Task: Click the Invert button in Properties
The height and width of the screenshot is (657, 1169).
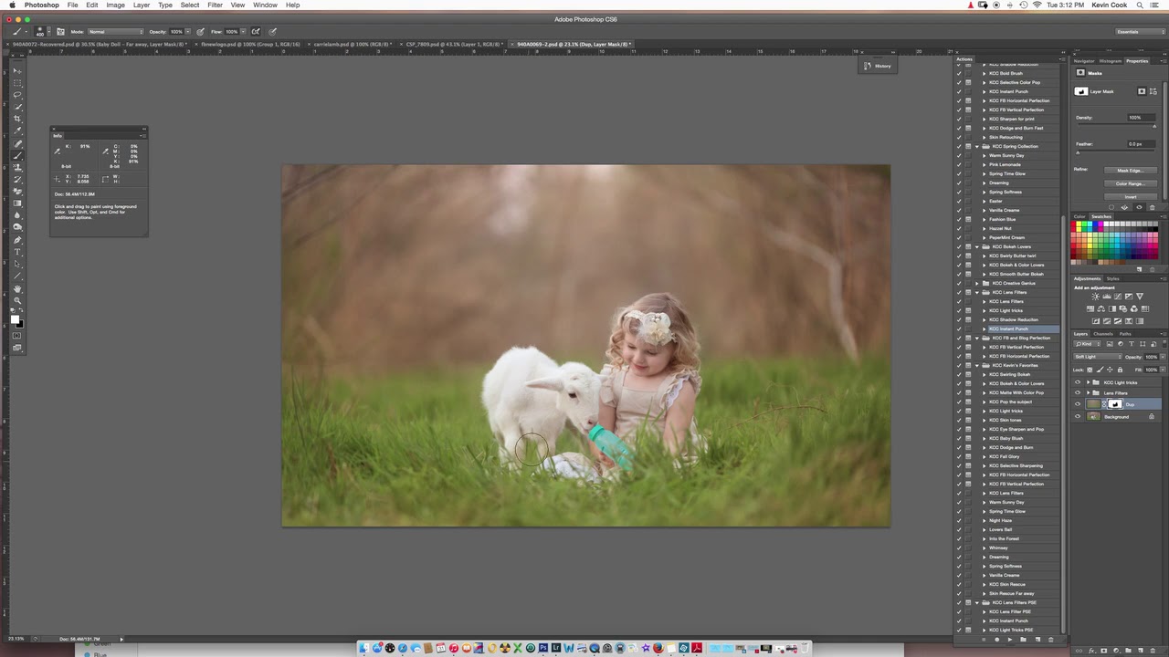Action: coord(1130,197)
